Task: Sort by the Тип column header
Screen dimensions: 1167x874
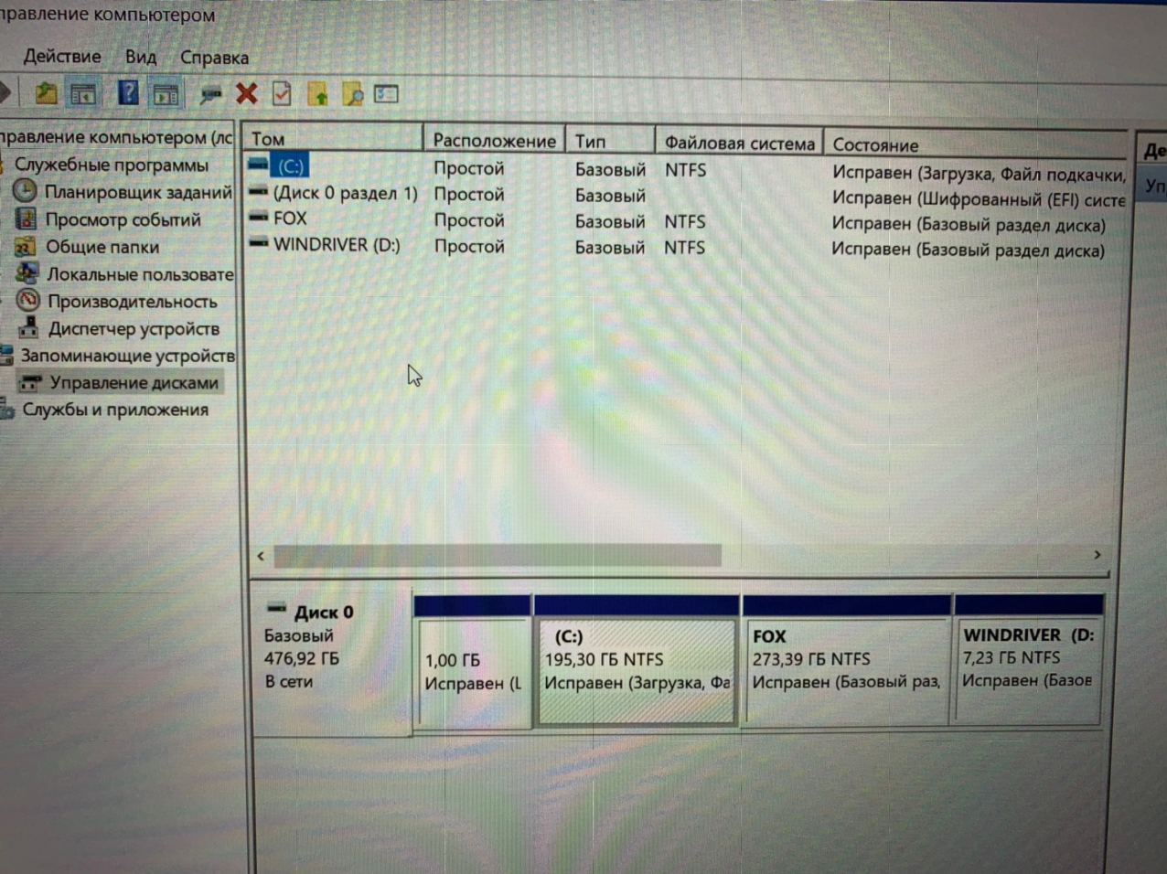Action: (610, 141)
